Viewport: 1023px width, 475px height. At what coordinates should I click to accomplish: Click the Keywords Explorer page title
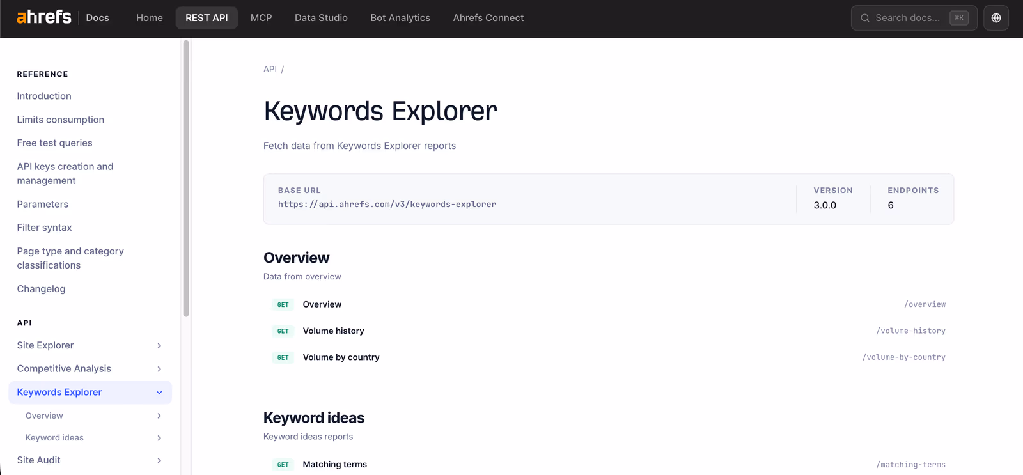tap(380, 111)
